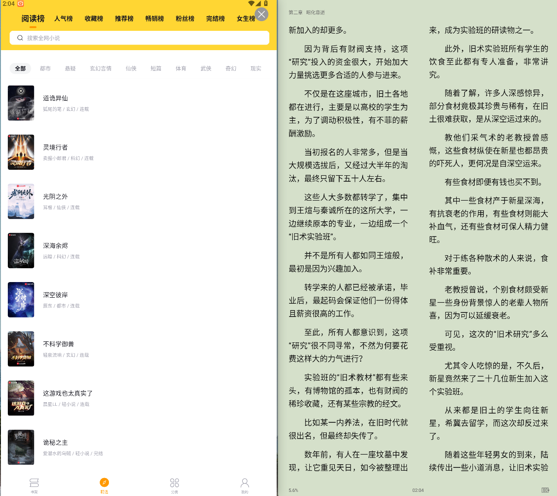Image resolution: width=557 pixels, height=496 pixels.
Task: Open the 不科学御兽 book cover thumbnail
Action: [21, 349]
